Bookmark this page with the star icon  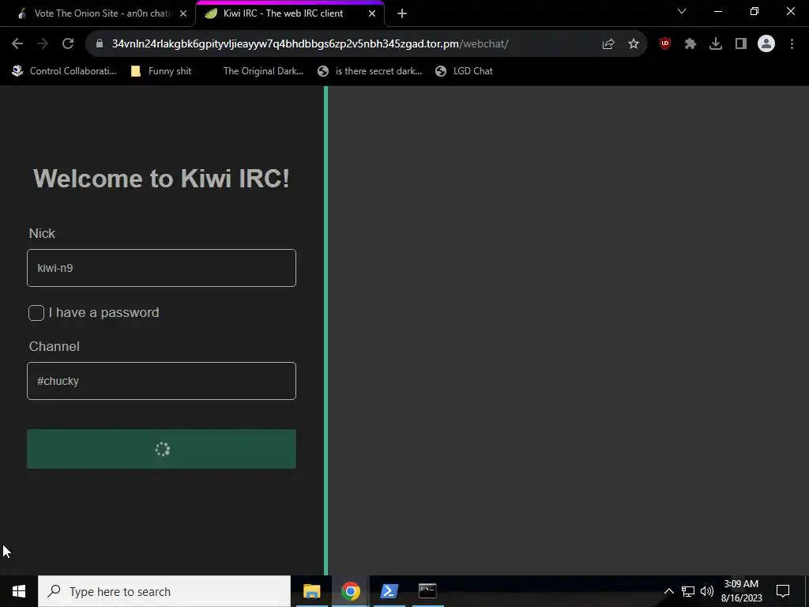[634, 44]
